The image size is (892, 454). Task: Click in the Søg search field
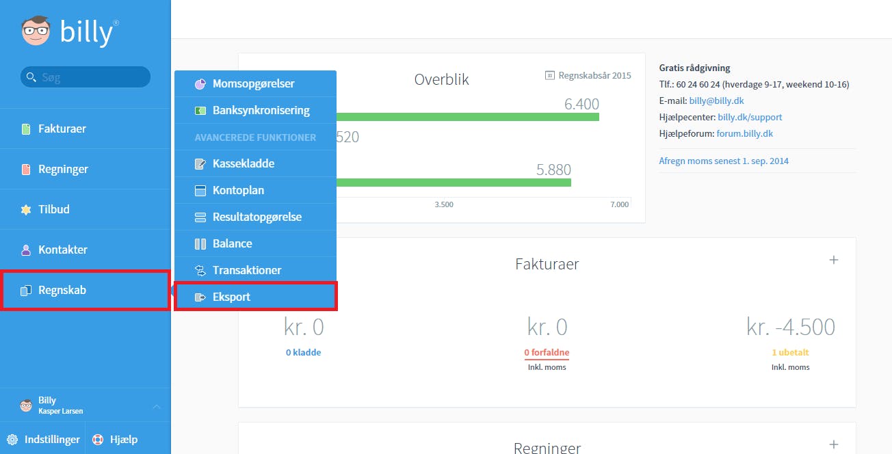pyautogui.click(x=86, y=77)
